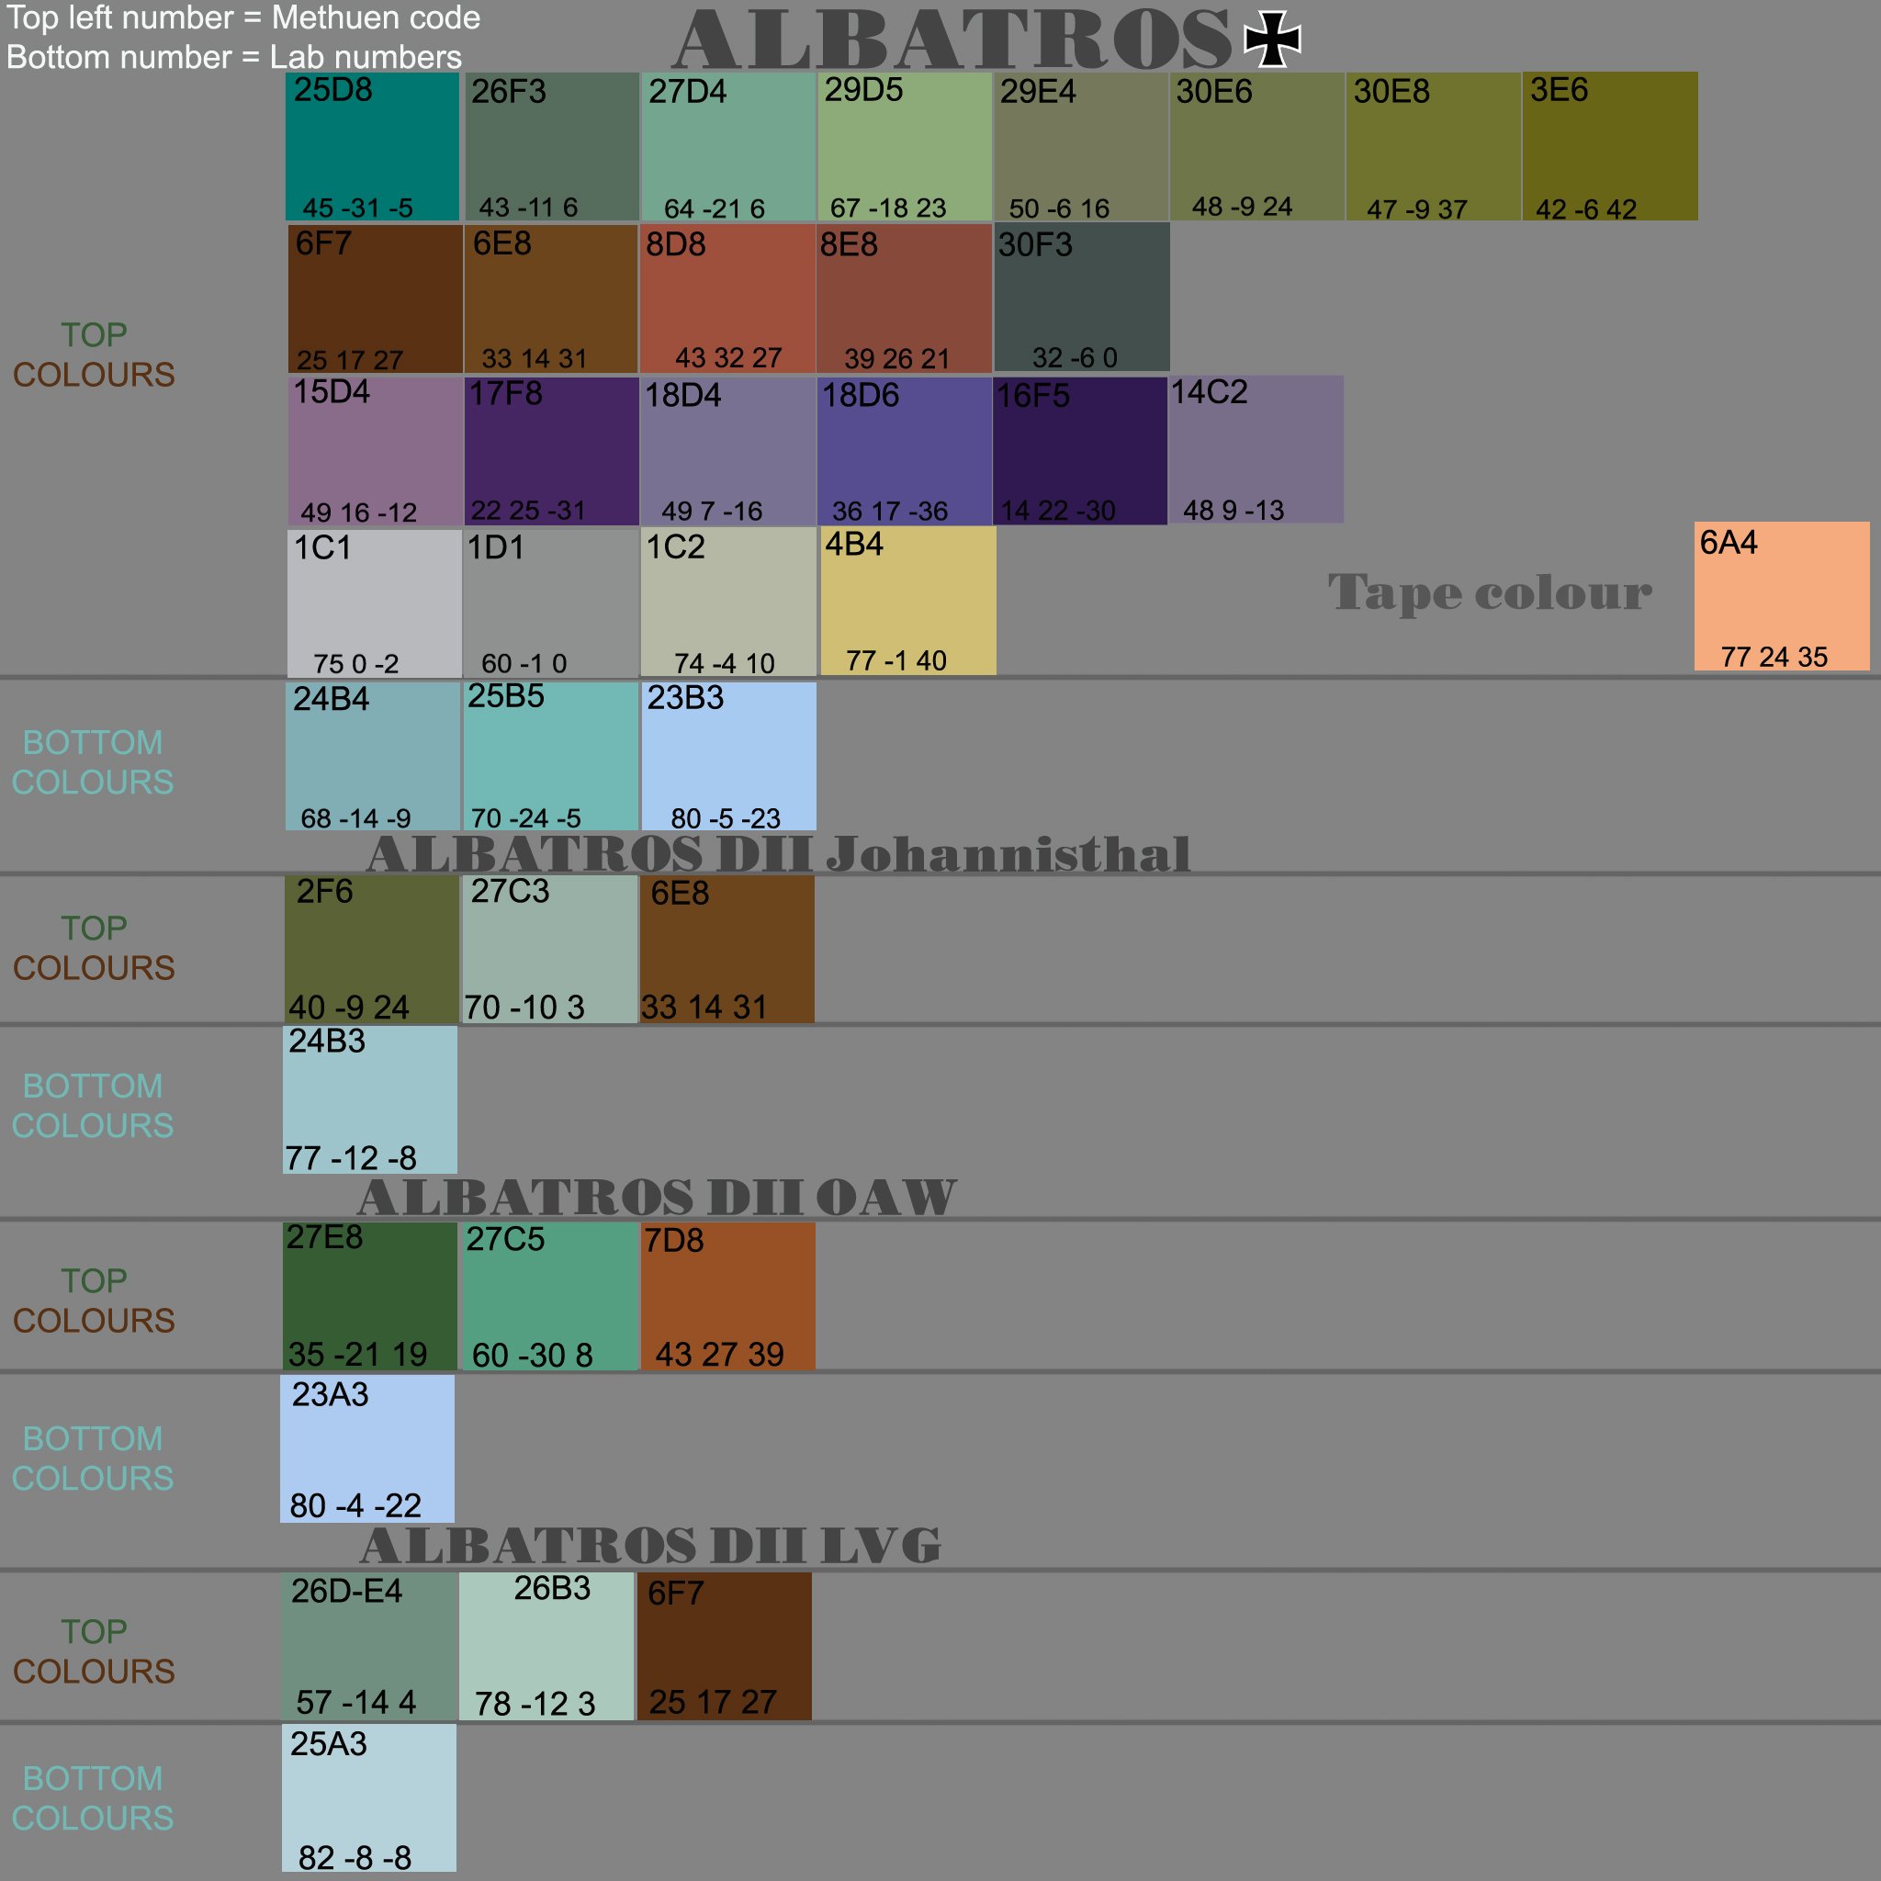Select the 6F7 swatch beside the 6E8 swatch

click(375, 298)
